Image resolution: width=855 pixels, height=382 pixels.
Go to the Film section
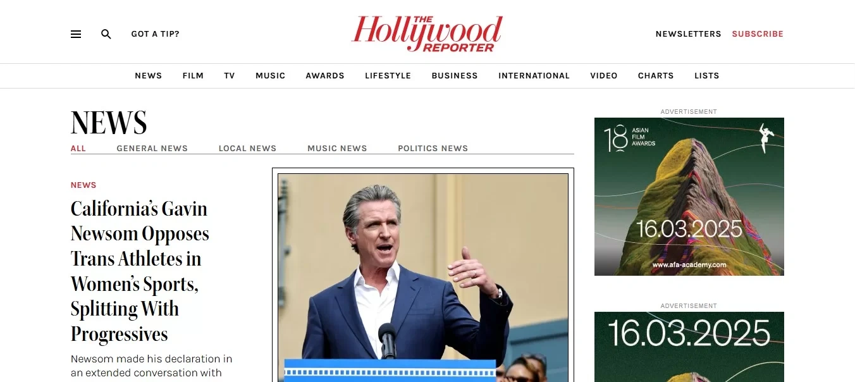[193, 76]
